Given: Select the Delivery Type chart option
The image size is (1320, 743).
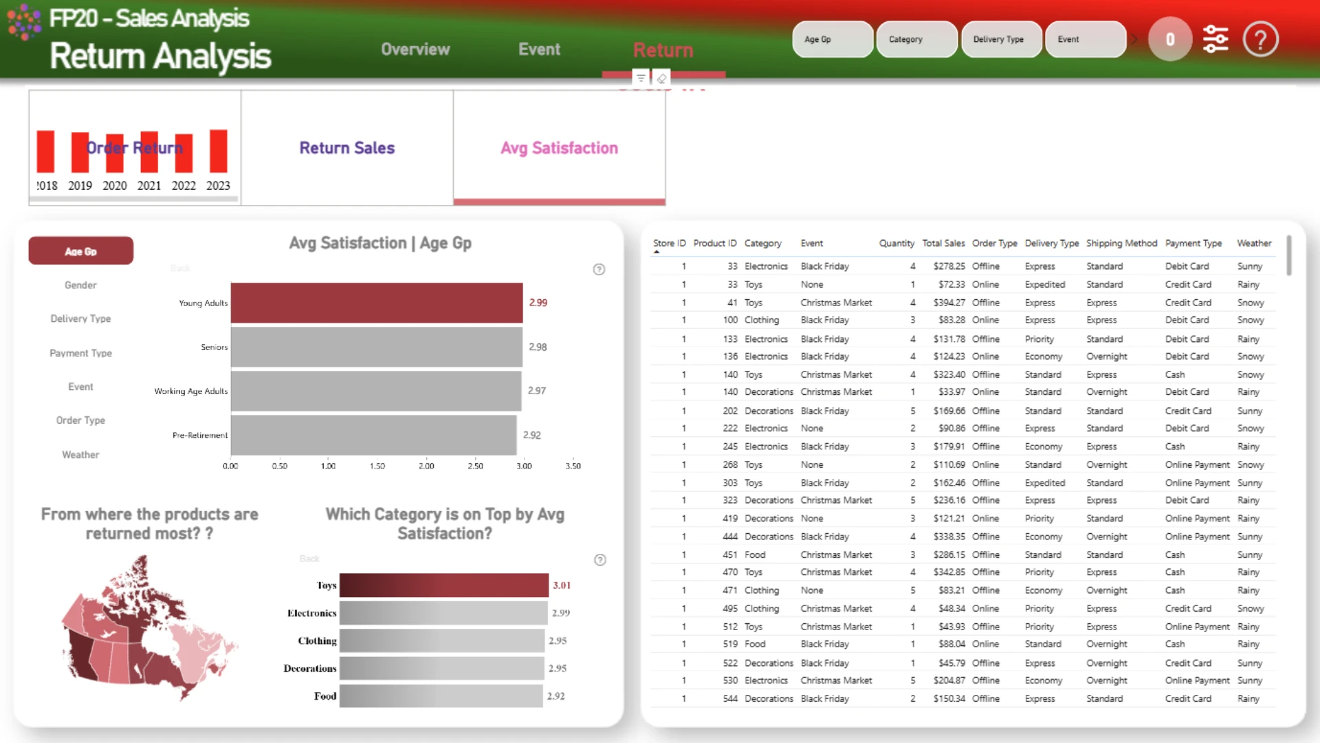Looking at the screenshot, I should [80, 319].
